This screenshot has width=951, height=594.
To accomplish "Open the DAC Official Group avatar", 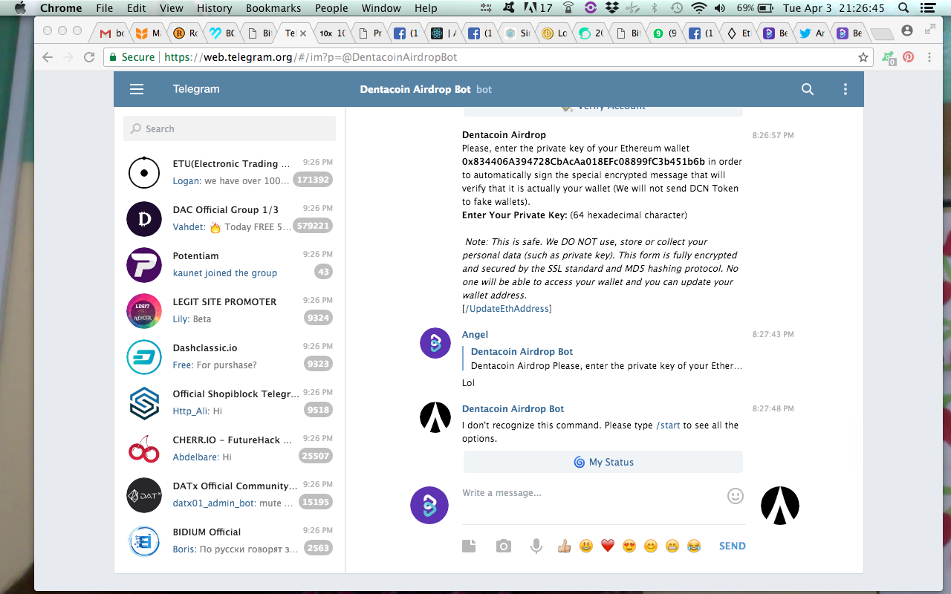I will click(144, 219).
